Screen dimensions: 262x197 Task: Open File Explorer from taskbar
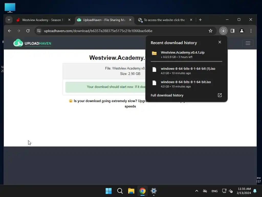131,191
